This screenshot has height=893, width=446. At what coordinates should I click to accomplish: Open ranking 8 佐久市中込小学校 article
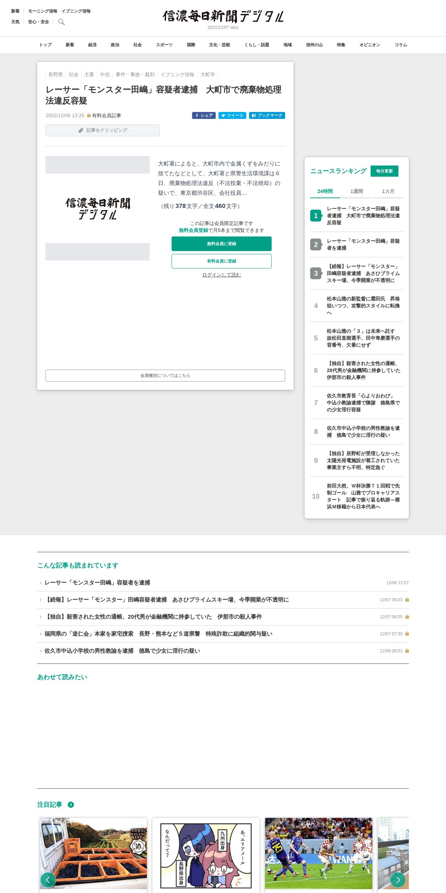pos(357,432)
